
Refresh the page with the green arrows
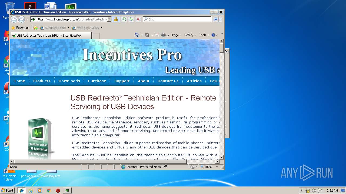point(131,19)
